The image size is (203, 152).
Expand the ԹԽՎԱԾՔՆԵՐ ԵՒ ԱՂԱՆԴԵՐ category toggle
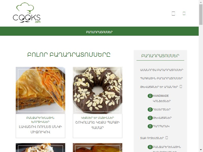point(181,87)
